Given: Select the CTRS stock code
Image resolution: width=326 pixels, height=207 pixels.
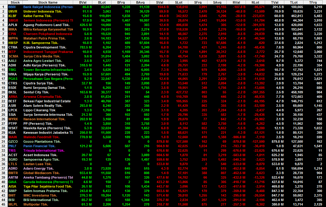Looking at the screenshot, I should pyautogui.click(x=13, y=83).
